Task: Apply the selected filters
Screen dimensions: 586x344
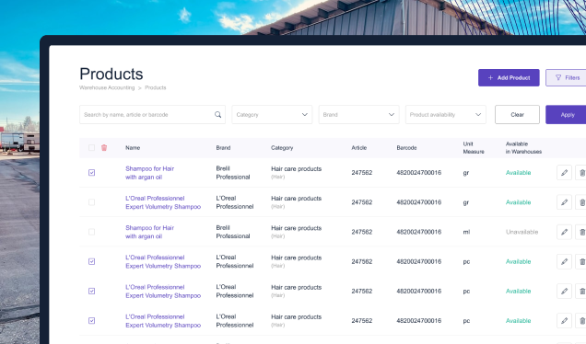Action: point(566,115)
